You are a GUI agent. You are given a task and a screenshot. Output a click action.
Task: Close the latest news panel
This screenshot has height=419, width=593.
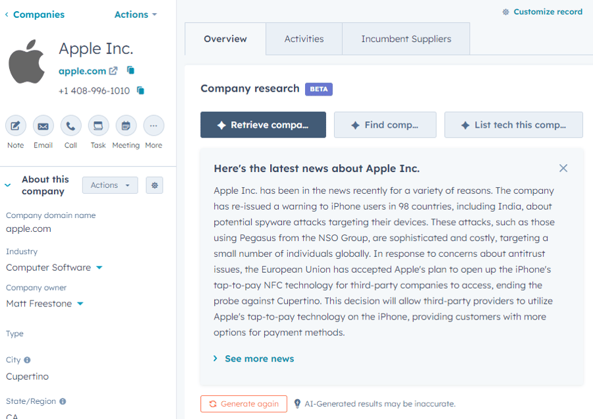pyautogui.click(x=563, y=168)
